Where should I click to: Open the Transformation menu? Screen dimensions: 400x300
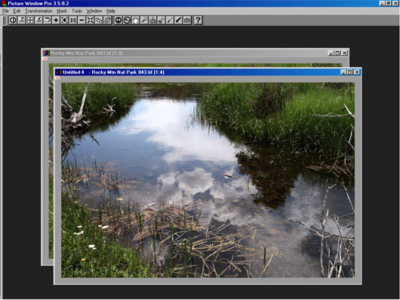click(38, 11)
